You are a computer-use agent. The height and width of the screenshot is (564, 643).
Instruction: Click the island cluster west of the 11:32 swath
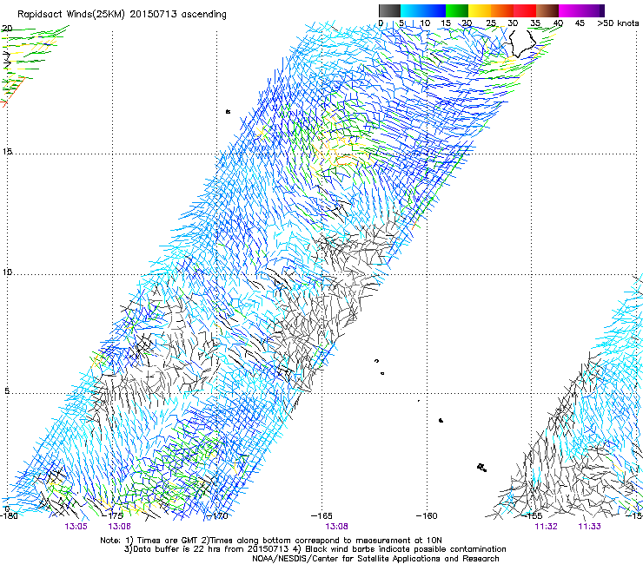tap(482, 468)
